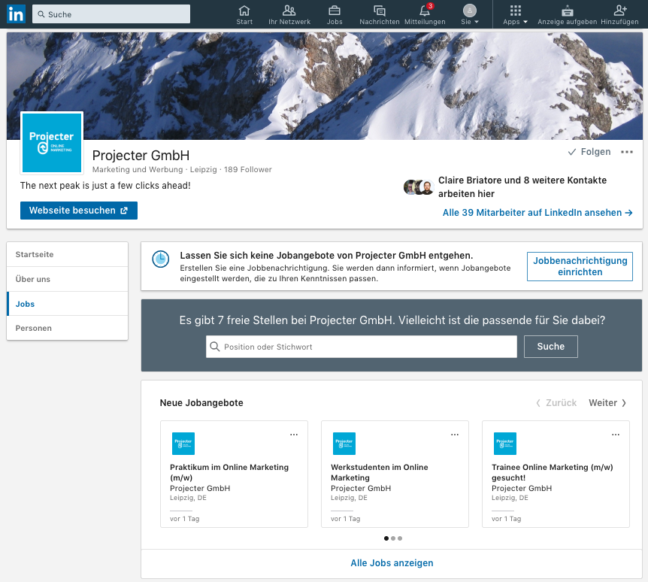
Task: Click logo on the Trainee job card
Action: pos(505,444)
